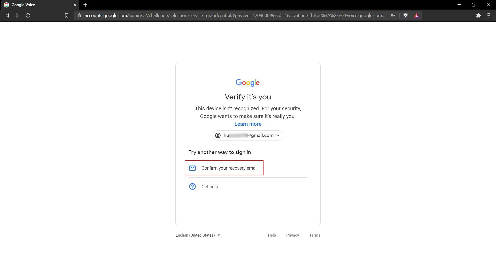This screenshot has height=266, width=496.
Task: Click the address bar URL field
Action: 235,15
